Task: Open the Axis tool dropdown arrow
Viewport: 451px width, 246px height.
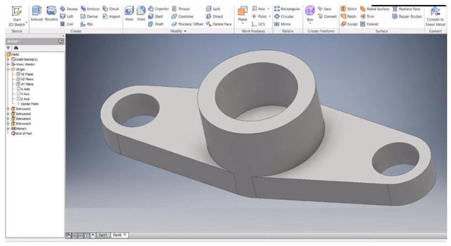Action: tap(268, 9)
